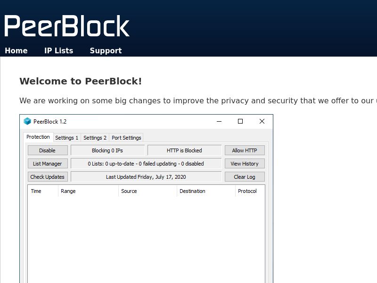377x283 pixels.
Task: Maximize the PeerBlock 1.2 window
Action: tap(240, 121)
